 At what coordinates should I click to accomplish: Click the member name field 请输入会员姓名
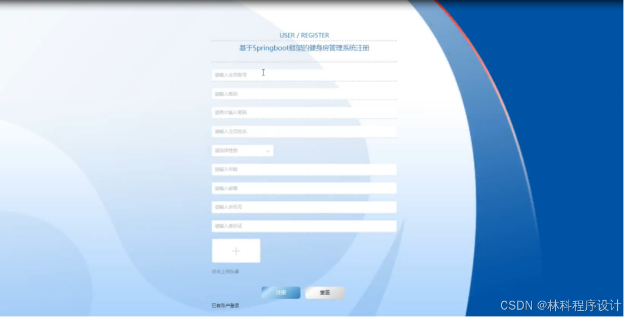304,132
